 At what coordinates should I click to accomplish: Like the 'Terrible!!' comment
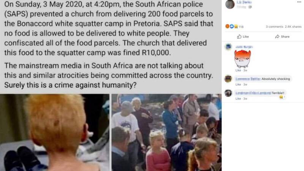pyautogui.click(x=238, y=99)
